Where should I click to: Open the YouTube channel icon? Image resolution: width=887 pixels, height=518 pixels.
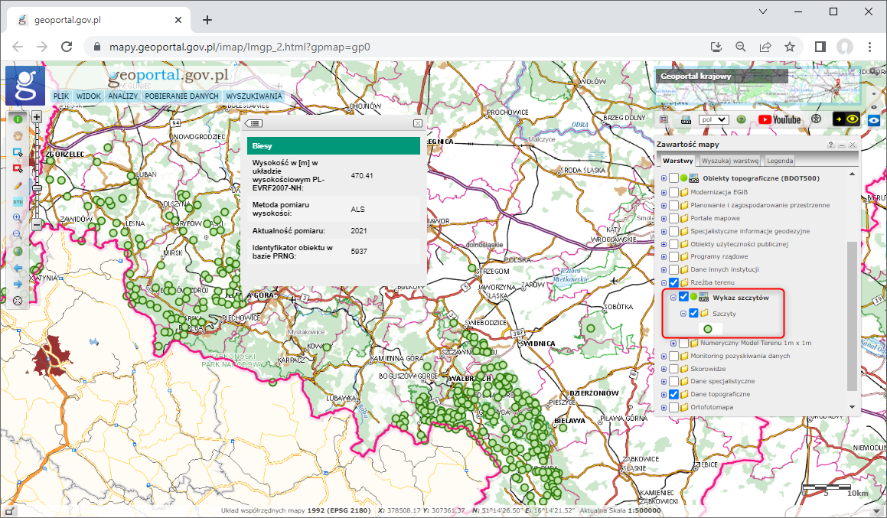[x=779, y=119]
